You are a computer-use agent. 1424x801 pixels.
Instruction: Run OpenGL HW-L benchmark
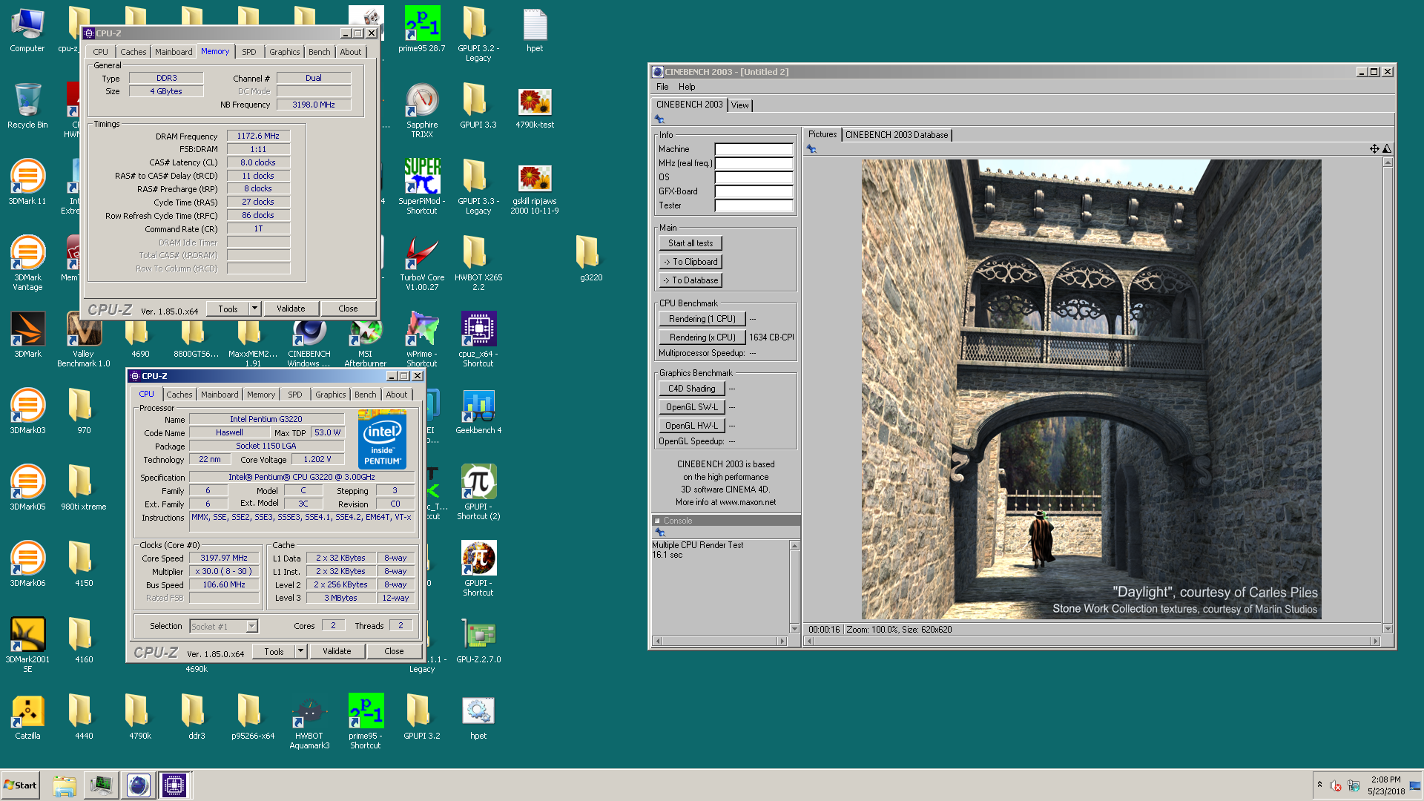[x=692, y=426]
